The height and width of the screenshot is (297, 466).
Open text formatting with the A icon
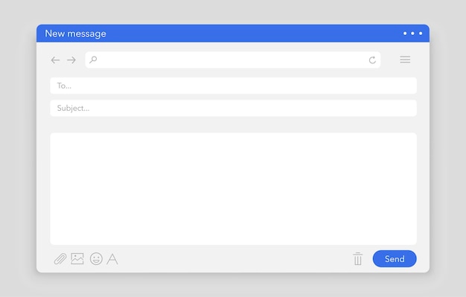point(112,259)
